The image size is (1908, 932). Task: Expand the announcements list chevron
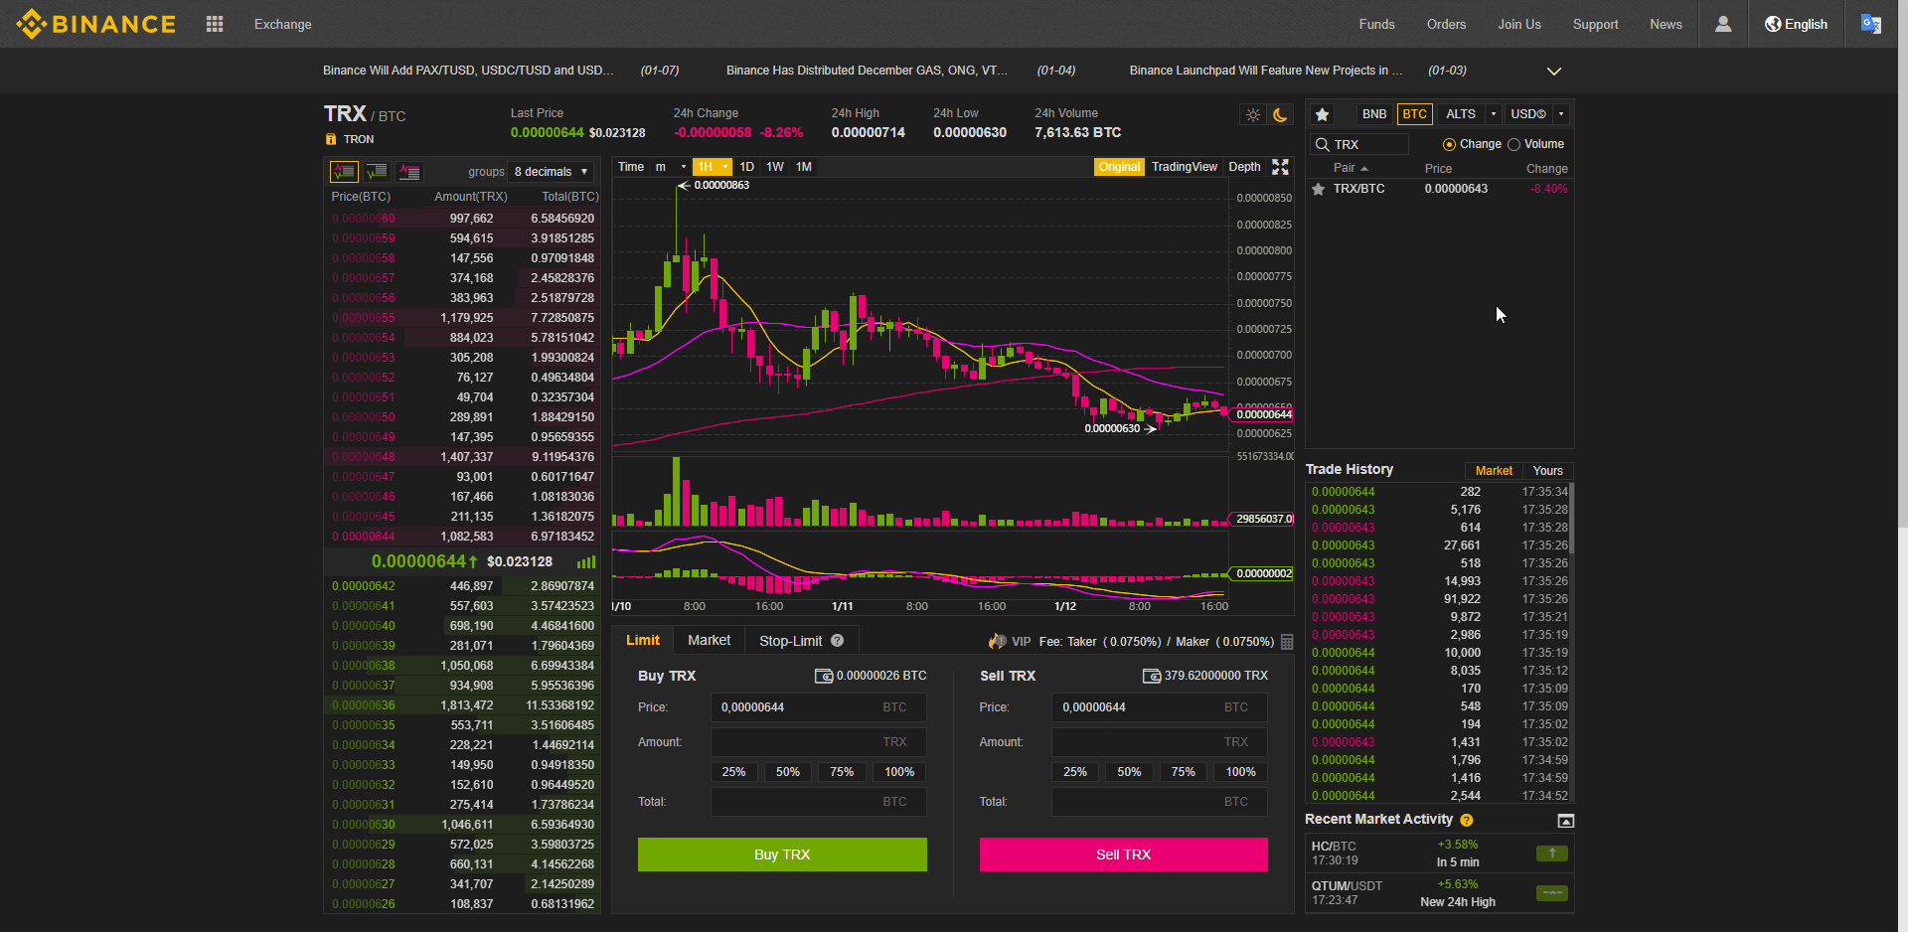click(1554, 72)
